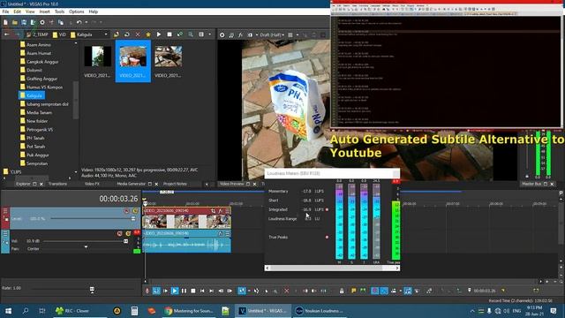Delete selected event with red X in timeline toolbar
This screenshot has width=565, height=318.
click(286, 291)
